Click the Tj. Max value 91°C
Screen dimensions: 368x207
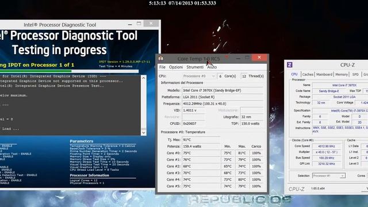[x=201, y=140]
